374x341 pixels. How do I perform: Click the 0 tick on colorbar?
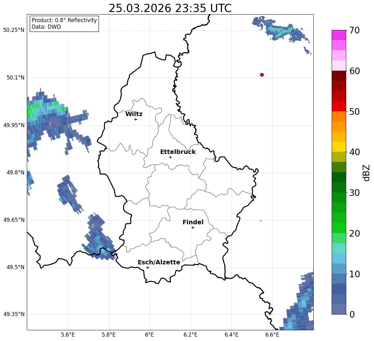coord(352,314)
